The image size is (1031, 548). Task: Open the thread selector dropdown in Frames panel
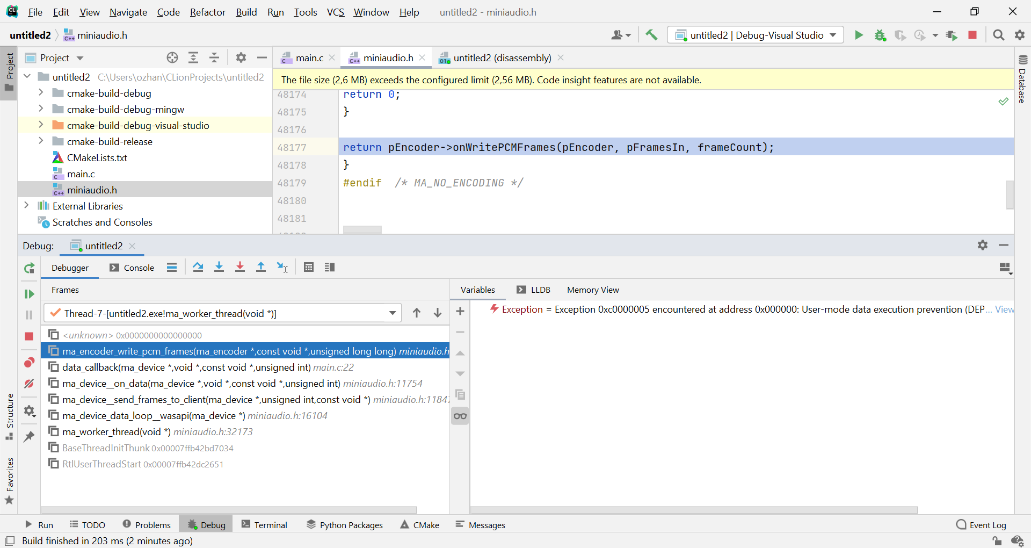393,313
